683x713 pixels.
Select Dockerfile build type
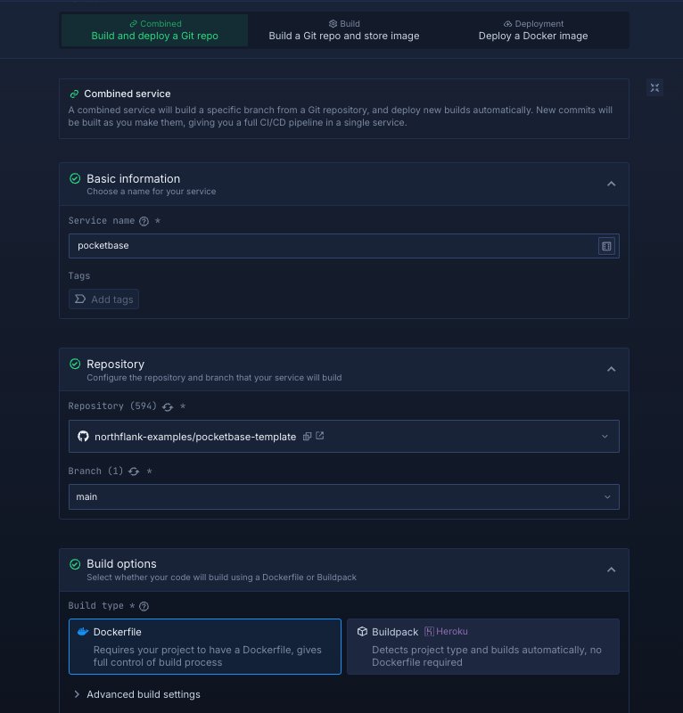click(204, 646)
